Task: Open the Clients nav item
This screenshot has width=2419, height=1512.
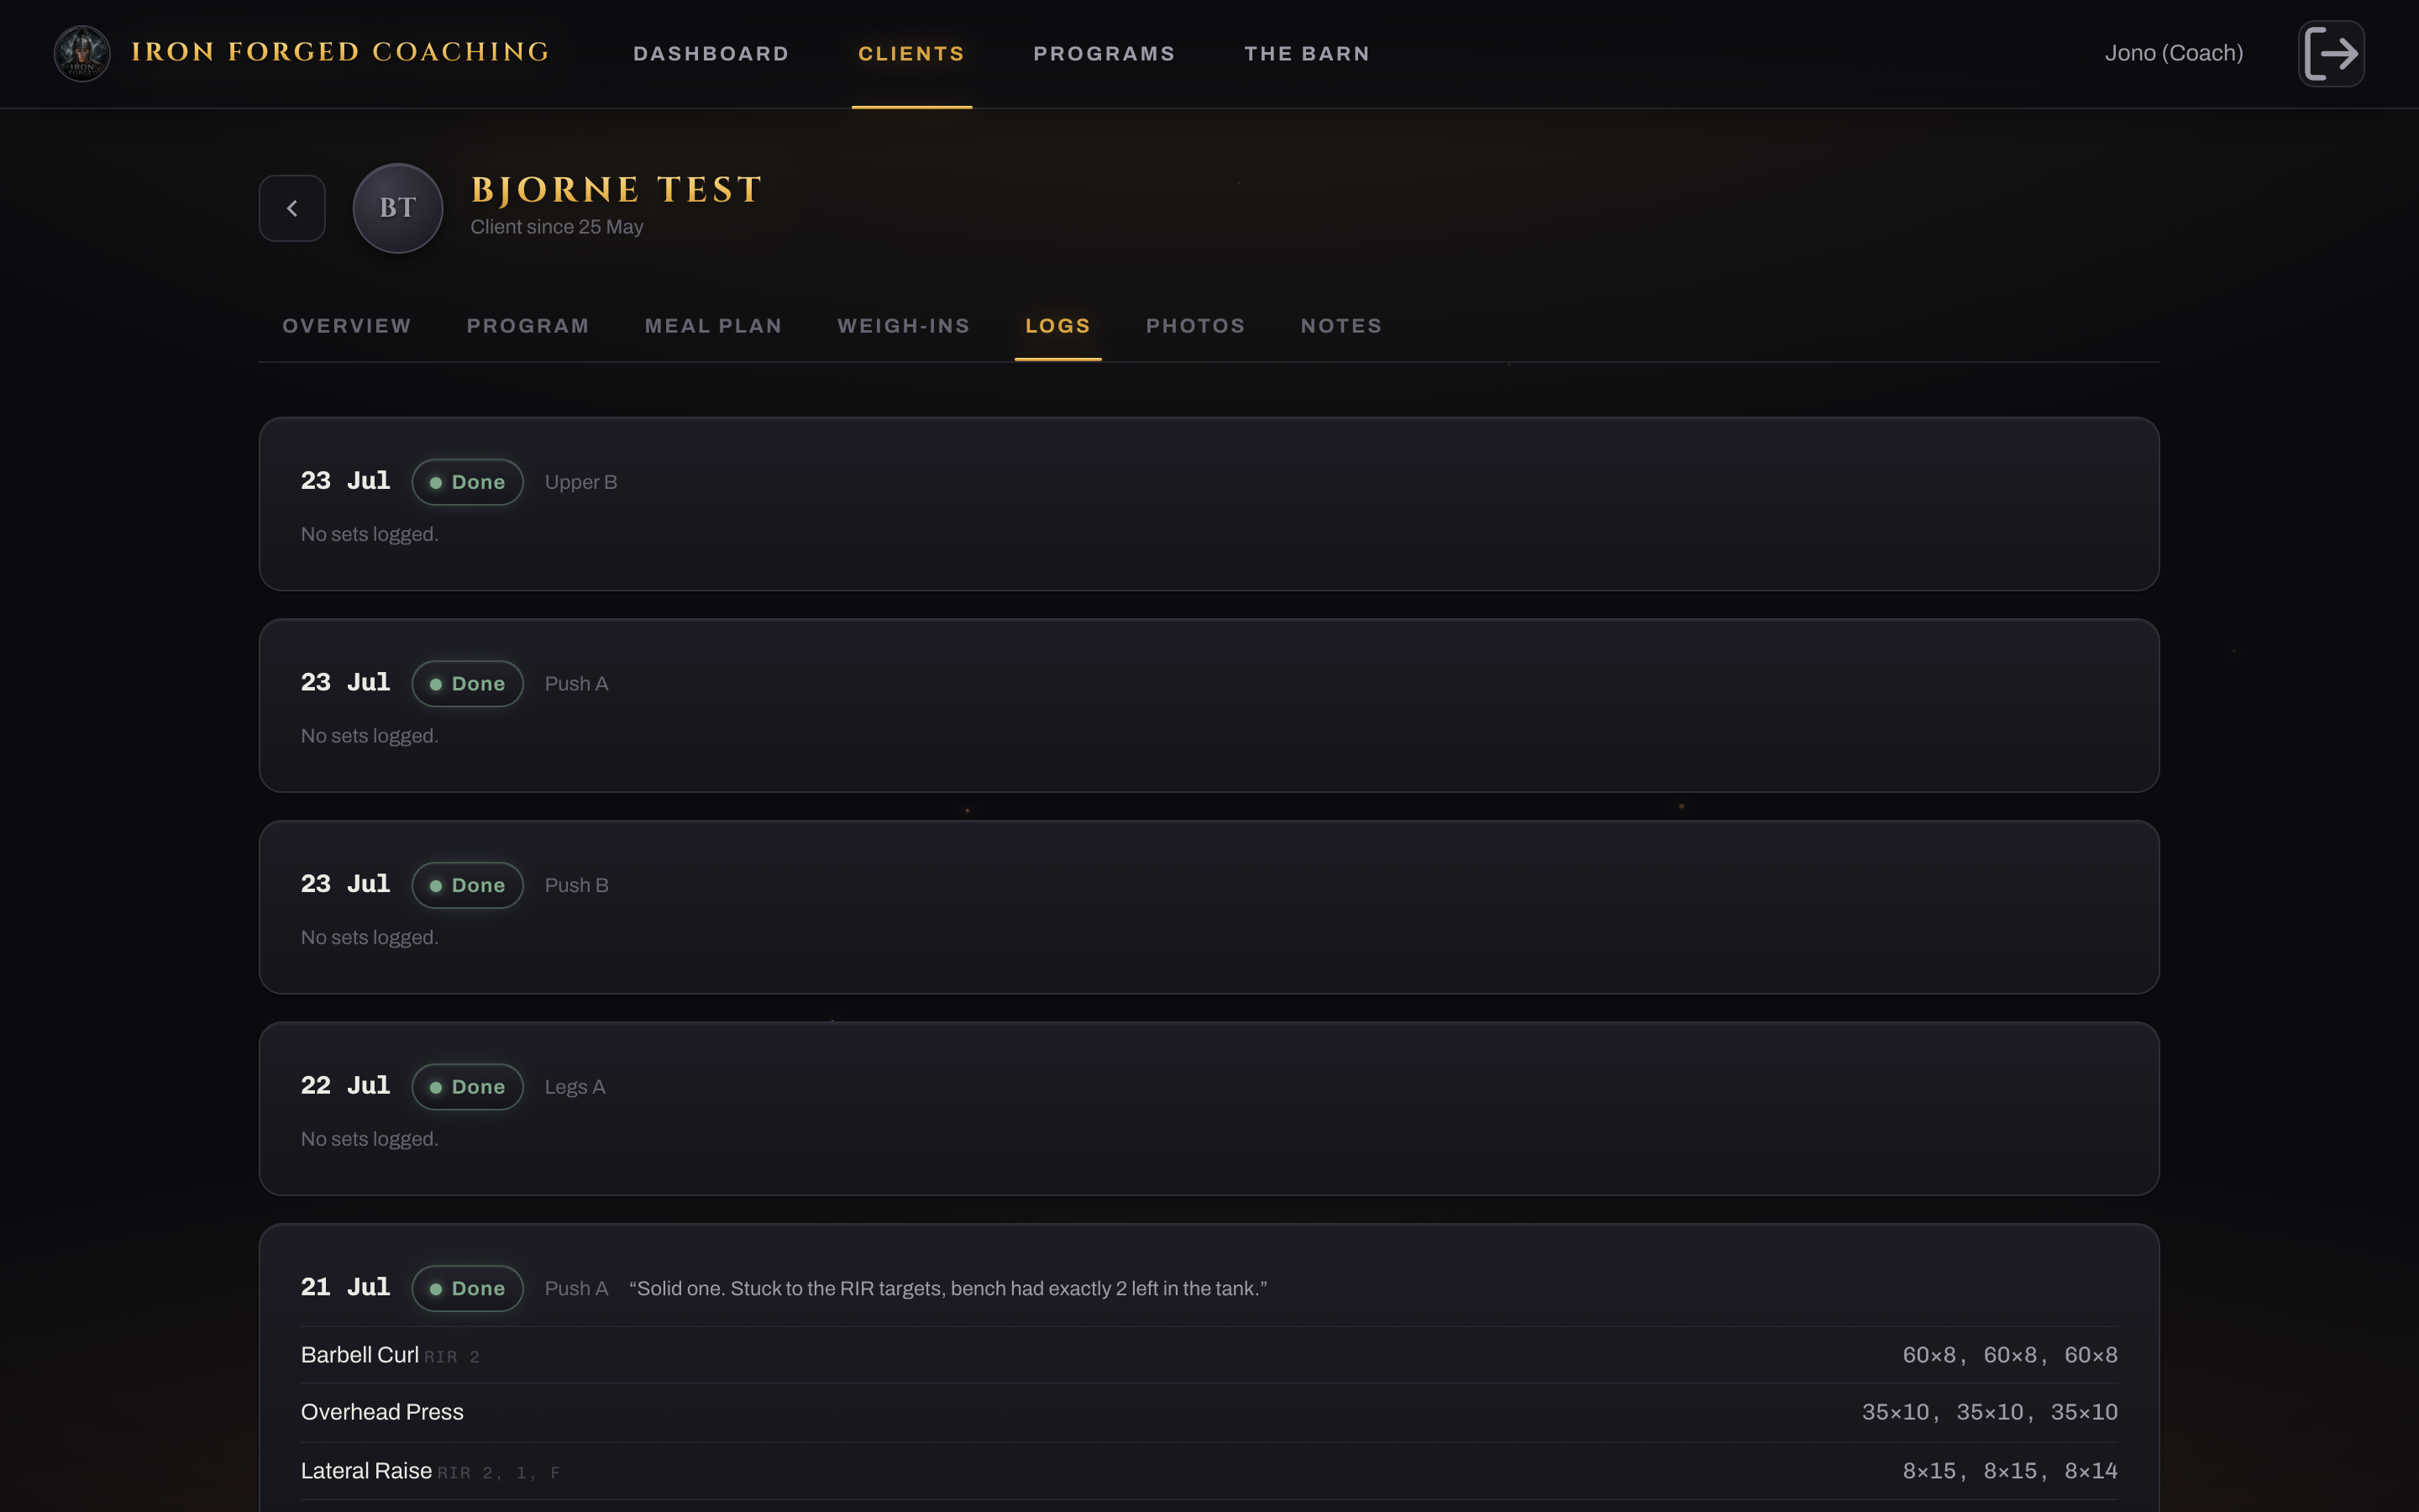Action: [911, 54]
